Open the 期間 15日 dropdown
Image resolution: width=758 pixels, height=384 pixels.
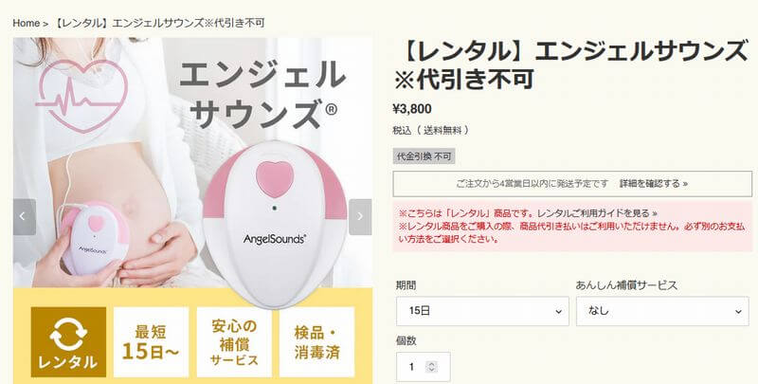coord(482,311)
